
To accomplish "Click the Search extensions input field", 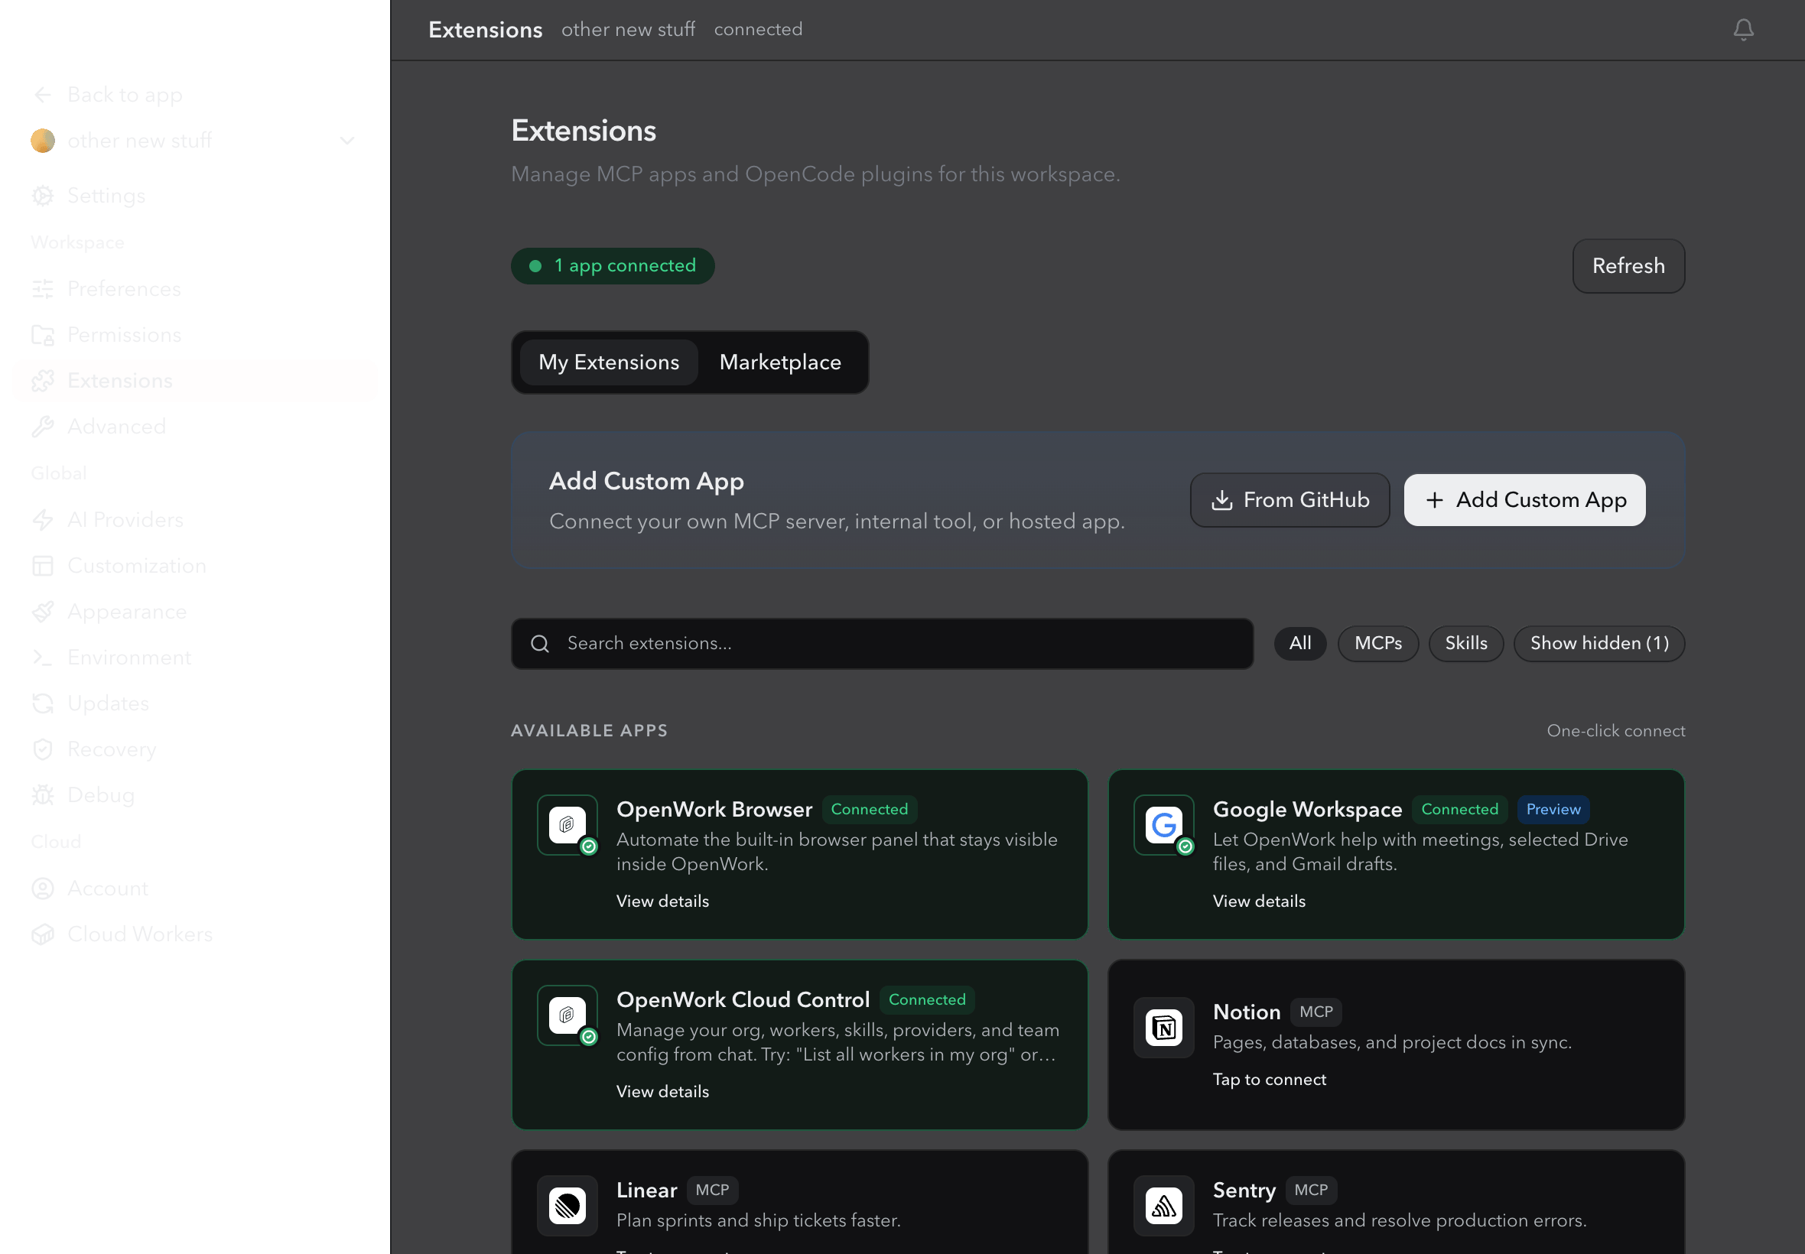I will click(x=882, y=644).
